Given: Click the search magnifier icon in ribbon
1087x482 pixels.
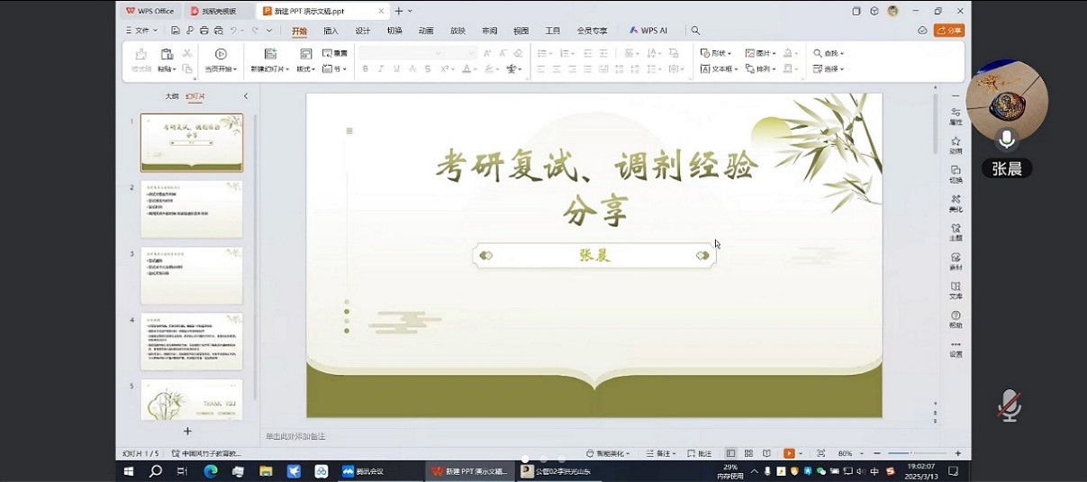Looking at the screenshot, I should (695, 31).
